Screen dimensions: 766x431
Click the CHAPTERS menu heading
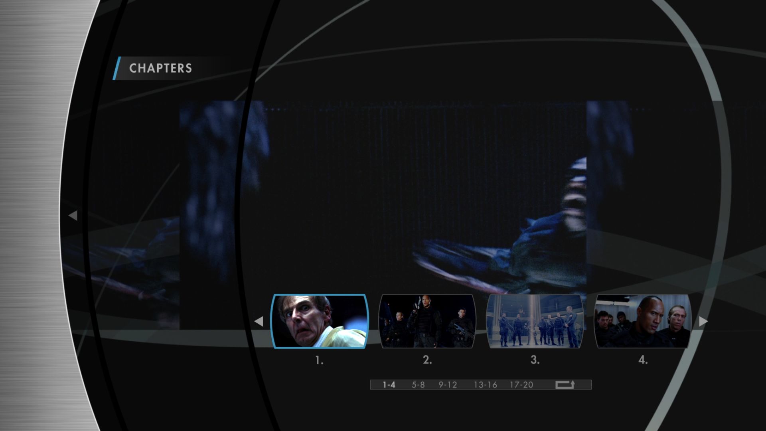pos(160,68)
